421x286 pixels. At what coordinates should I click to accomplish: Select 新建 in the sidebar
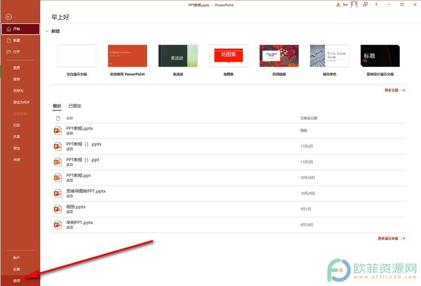point(21,41)
